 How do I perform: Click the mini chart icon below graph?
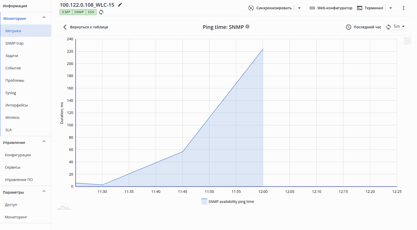tap(64, 208)
